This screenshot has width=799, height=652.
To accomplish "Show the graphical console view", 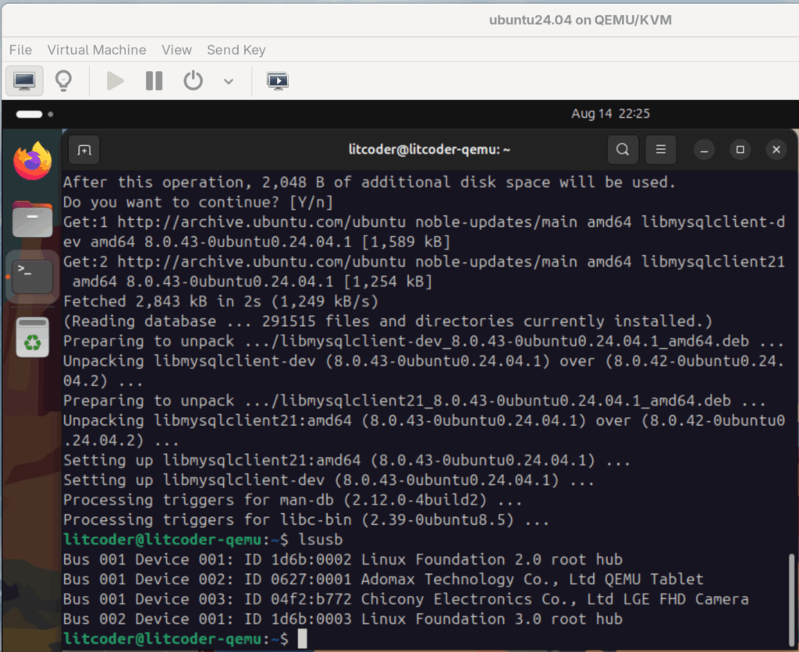I will pyautogui.click(x=24, y=80).
